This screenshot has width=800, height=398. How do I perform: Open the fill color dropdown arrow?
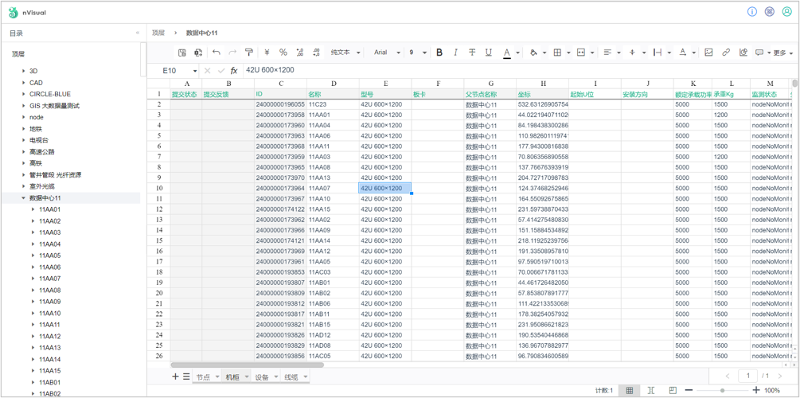click(x=544, y=52)
